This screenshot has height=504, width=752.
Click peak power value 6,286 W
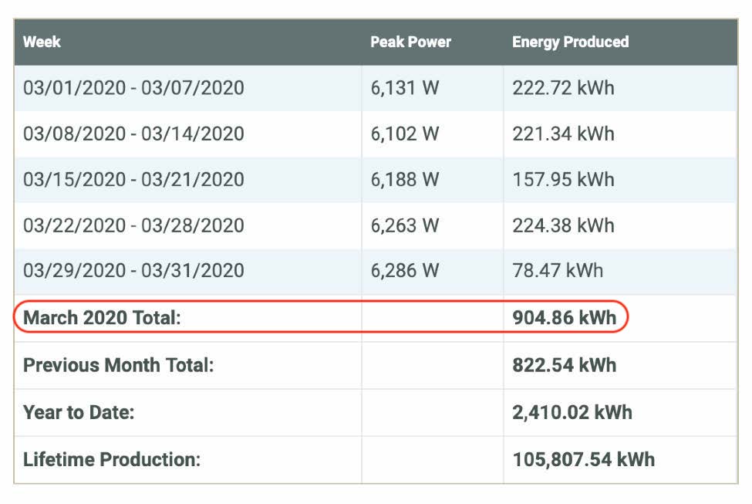click(x=405, y=271)
